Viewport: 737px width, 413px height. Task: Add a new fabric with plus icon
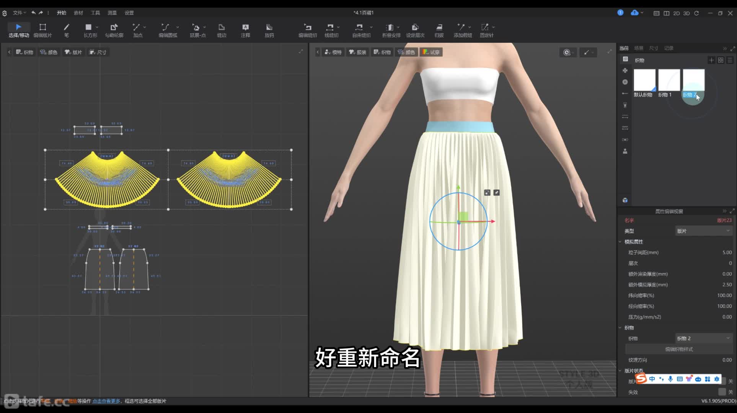point(711,60)
